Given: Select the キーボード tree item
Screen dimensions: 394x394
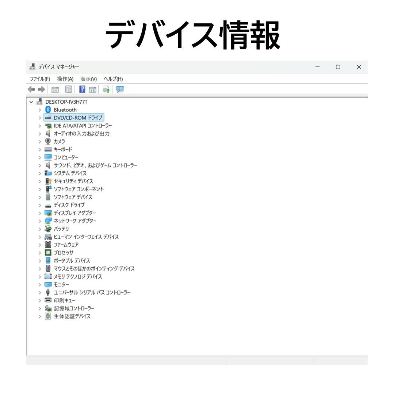Looking at the screenshot, I should (63, 149).
